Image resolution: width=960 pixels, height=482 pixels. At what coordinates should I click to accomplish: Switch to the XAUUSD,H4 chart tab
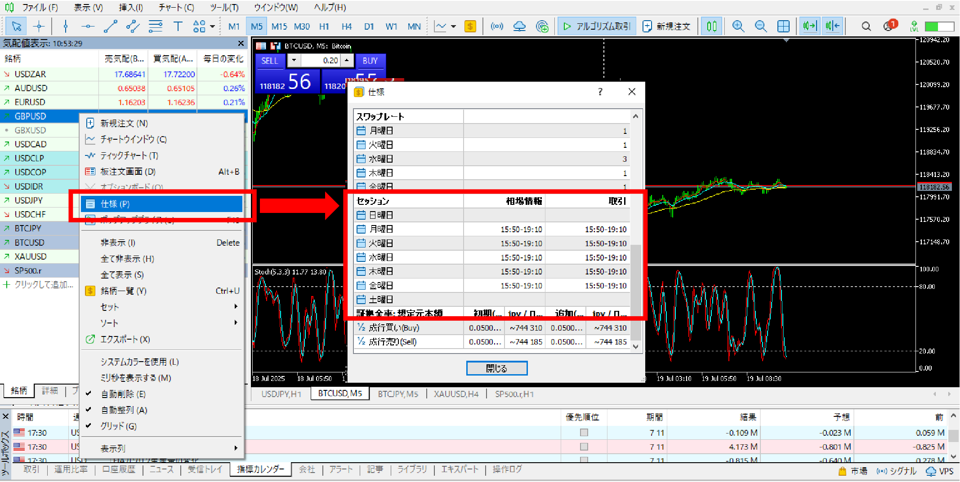click(x=455, y=394)
